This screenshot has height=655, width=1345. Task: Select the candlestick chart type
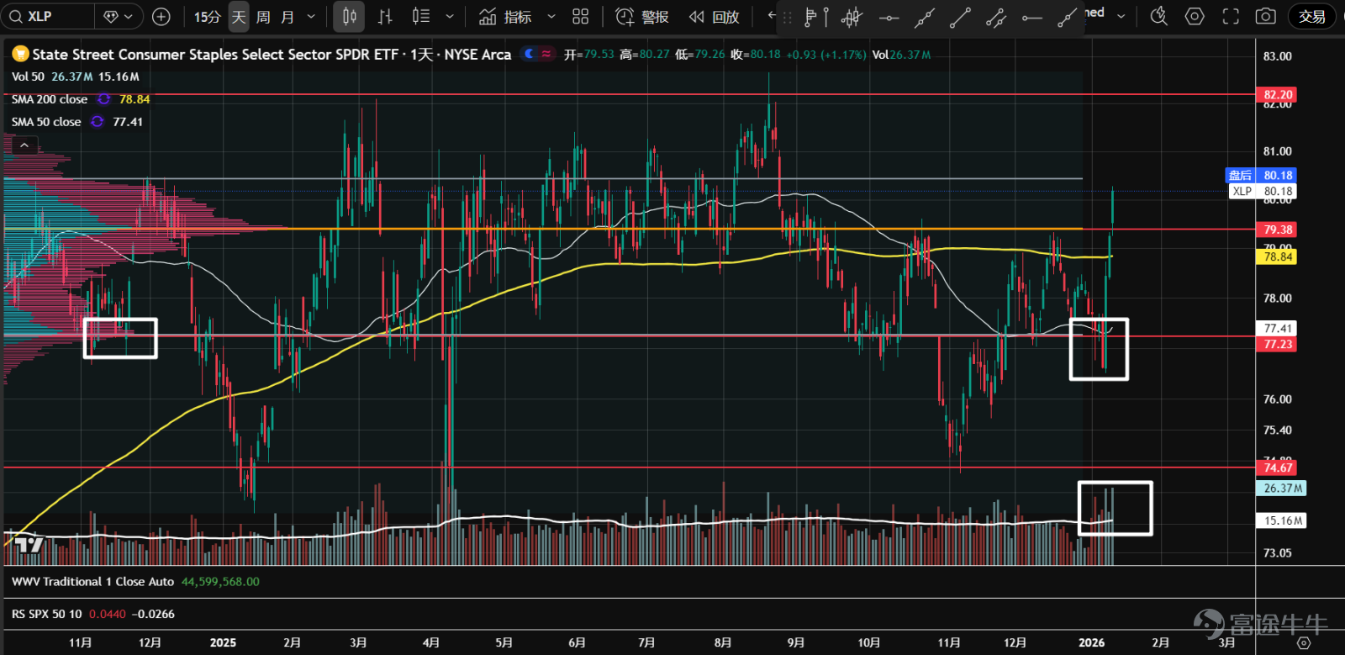tap(349, 17)
